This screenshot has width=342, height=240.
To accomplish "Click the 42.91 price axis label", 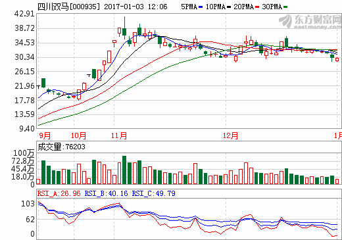I will pyautogui.click(x=24, y=14).
